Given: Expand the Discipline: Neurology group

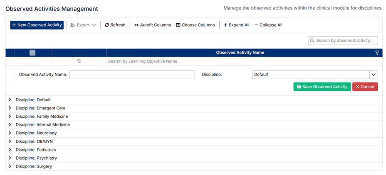Looking at the screenshot, I should coord(10,133).
